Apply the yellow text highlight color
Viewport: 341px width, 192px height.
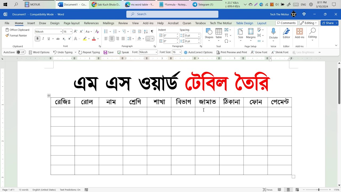click(85, 39)
